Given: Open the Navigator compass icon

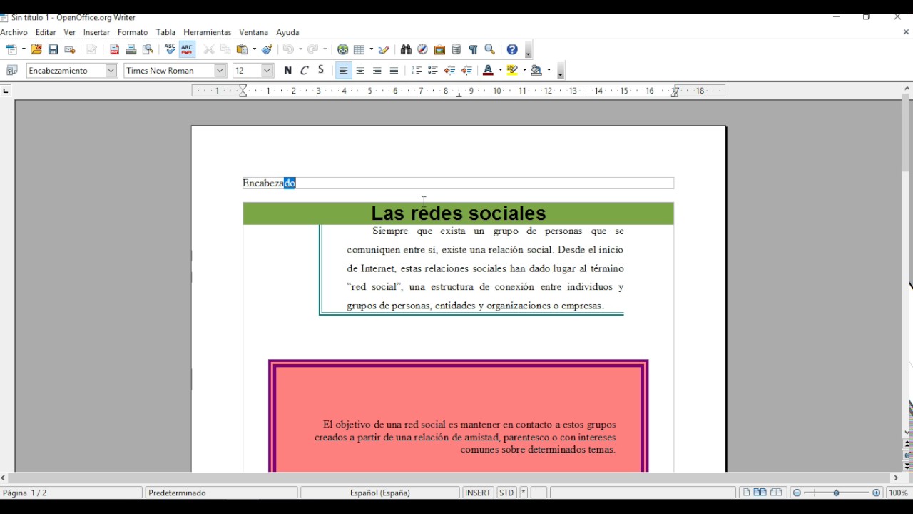Looking at the screenshot, I should coord(423,49).
